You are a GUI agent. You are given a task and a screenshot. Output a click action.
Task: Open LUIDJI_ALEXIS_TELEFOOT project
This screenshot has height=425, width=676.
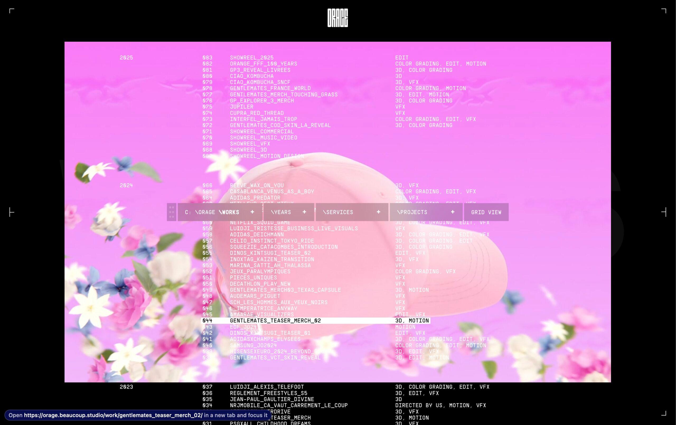coord(267,387)
